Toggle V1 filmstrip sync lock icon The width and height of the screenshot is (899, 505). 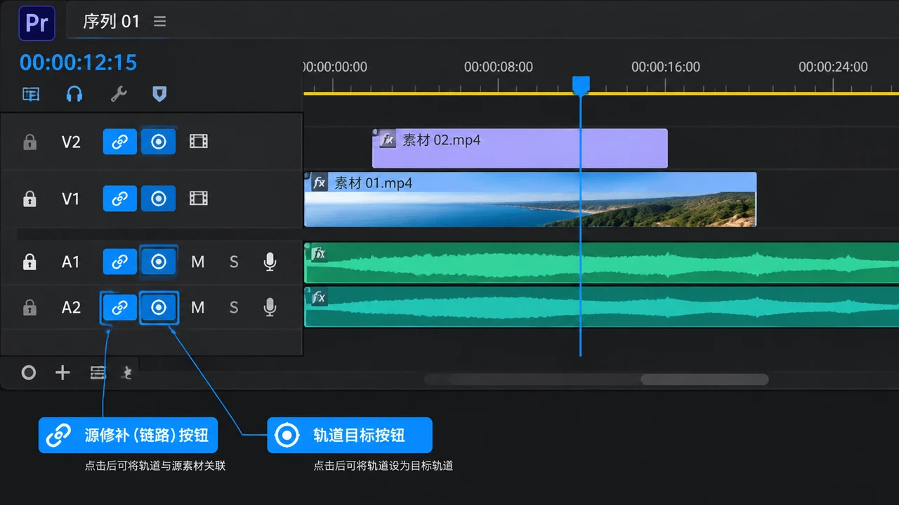click(199, 198)
